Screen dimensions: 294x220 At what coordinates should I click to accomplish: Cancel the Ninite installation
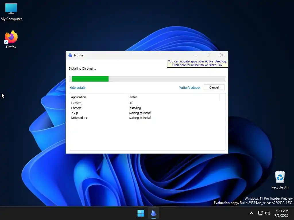214,87
